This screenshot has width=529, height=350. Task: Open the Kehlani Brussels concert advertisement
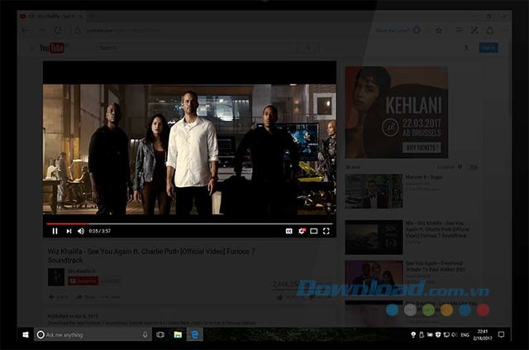(396, 112)
